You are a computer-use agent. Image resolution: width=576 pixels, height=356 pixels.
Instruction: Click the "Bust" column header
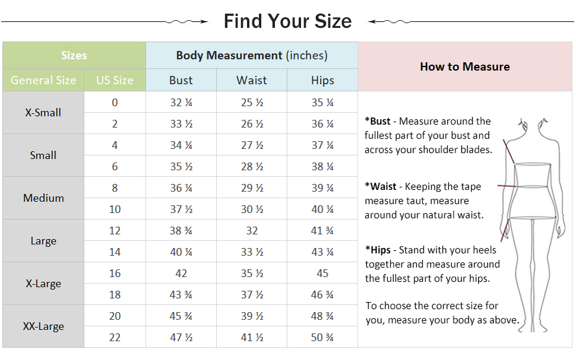[181, 80]
